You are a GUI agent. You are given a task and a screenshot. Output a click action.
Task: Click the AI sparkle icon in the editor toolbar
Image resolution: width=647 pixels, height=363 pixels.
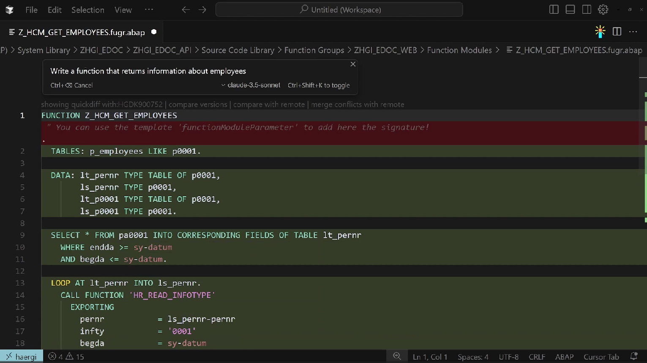600,32
